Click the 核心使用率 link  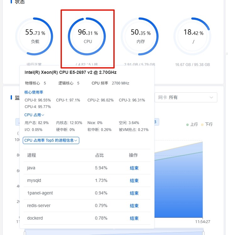[x=34, y=92]
